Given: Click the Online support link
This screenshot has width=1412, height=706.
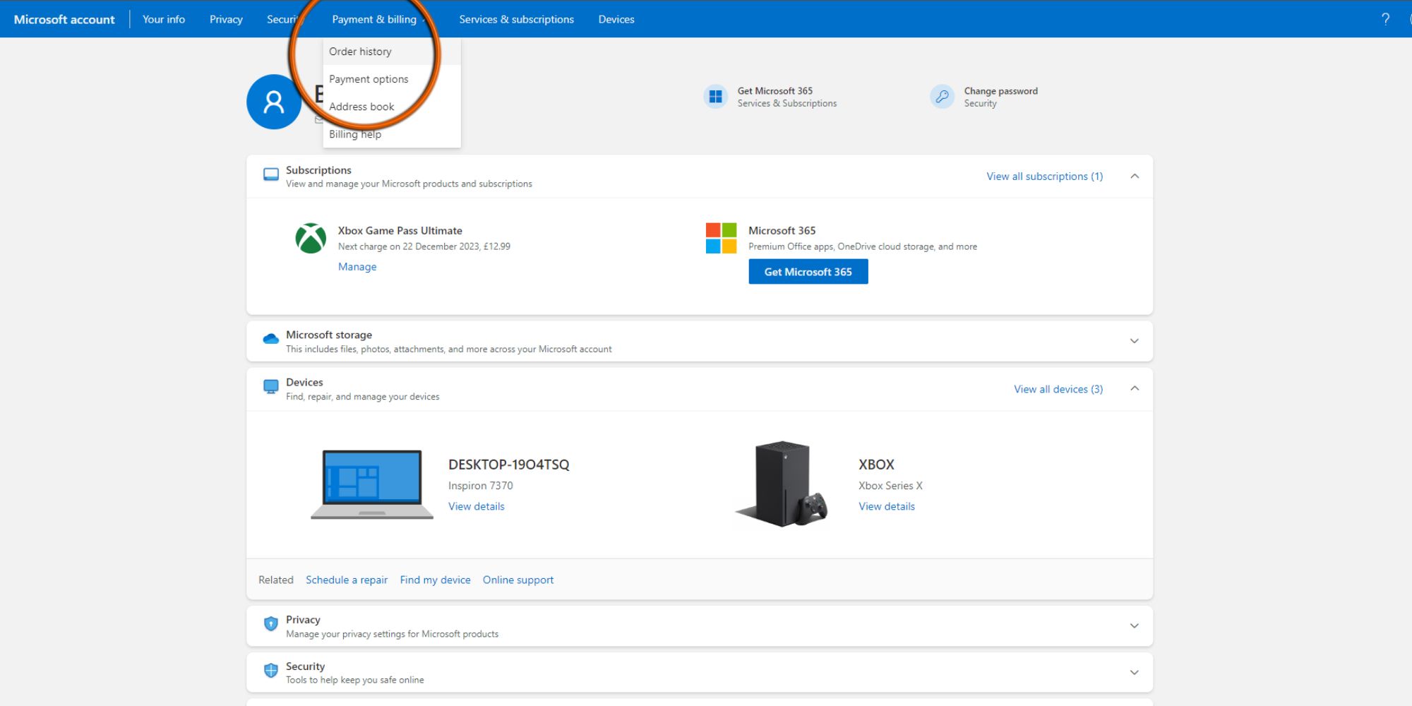Looking at the screenshot, I should pos(518,580).
